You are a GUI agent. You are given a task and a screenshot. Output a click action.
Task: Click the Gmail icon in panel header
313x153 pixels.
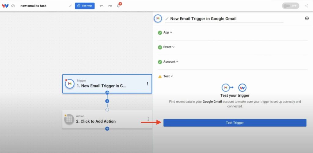pyautogui.click(x=158, y=18)
